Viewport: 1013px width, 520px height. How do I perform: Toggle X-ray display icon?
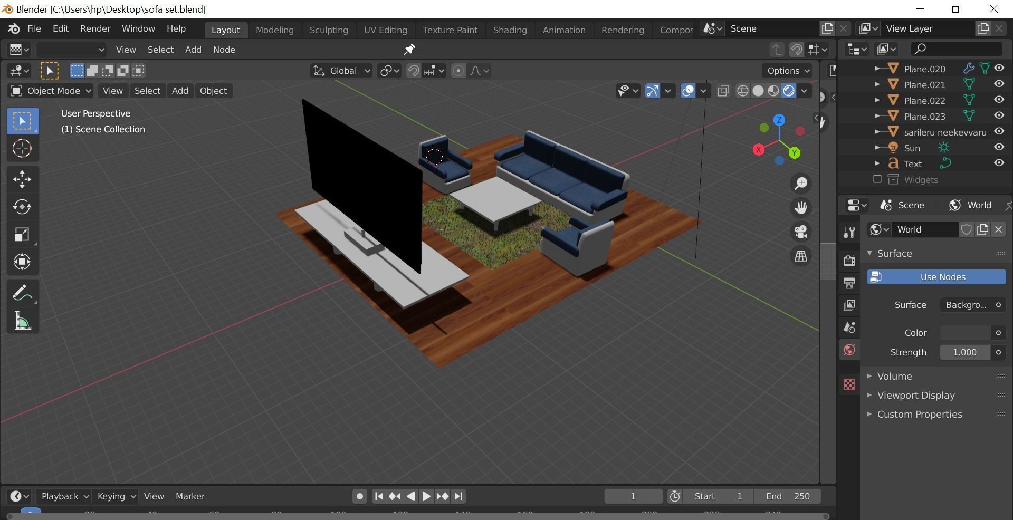point(723,91)
